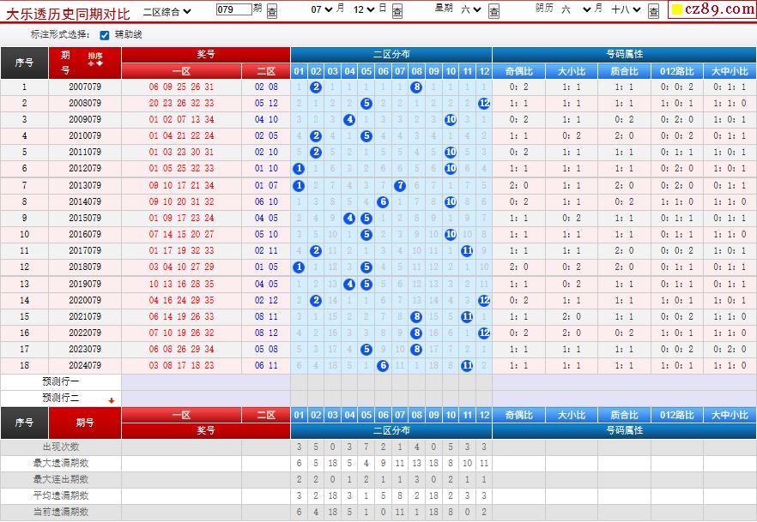Image resolution: width=757 pixels, height=522 pixels.
Task: Click blue ball 01 in row 2018079
Action: pyautogui.click(x=299, y=267)
